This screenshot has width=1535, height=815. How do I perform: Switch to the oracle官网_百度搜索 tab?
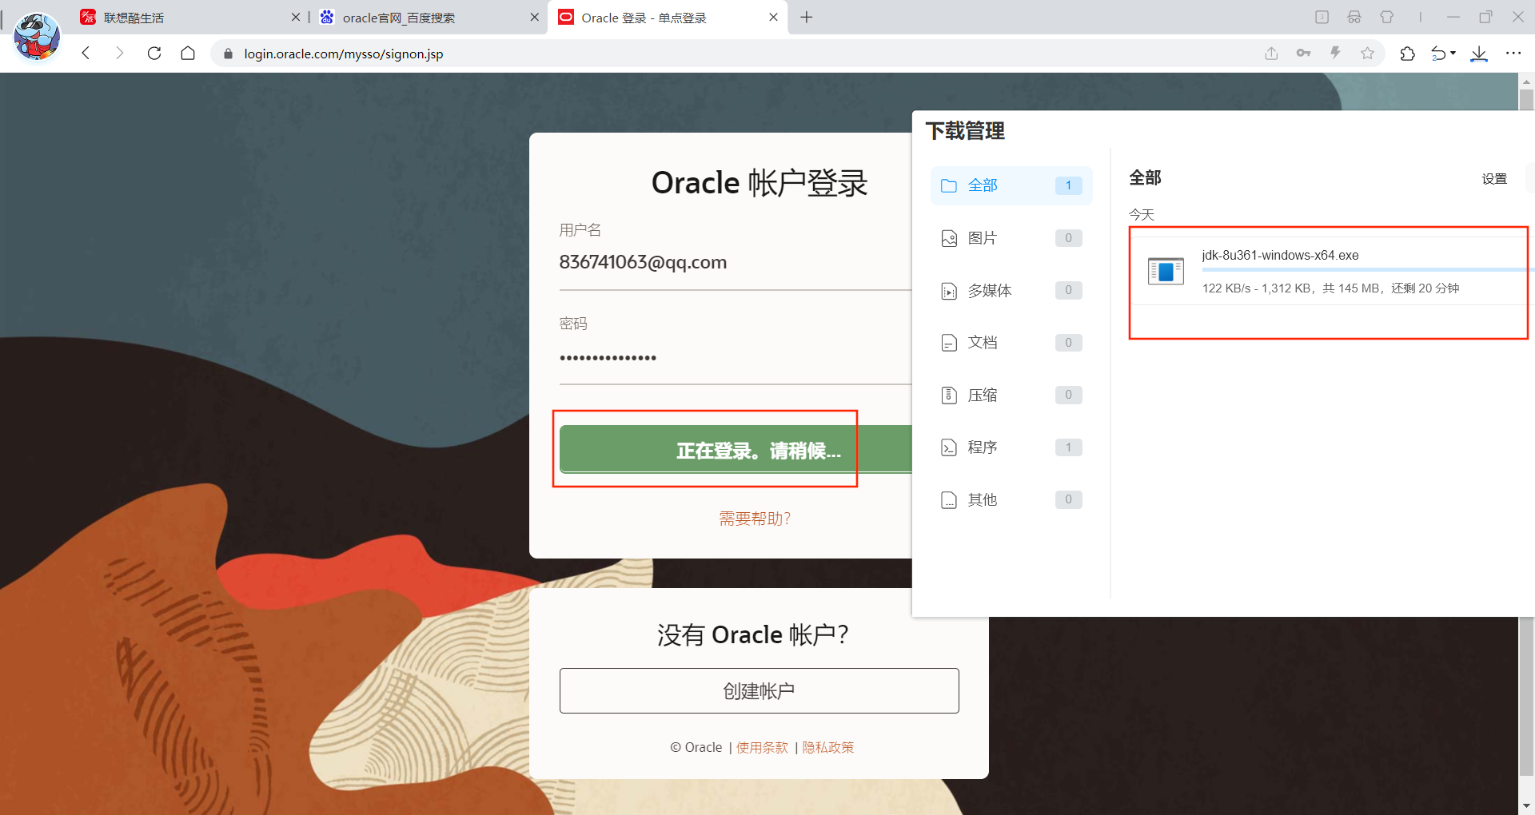point(397,17)
